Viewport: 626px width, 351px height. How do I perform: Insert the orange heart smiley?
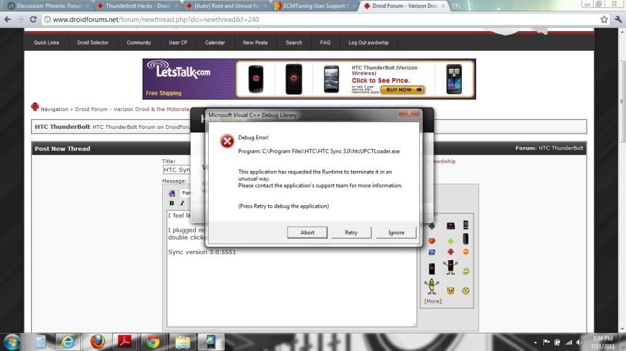[x=431, y=241]
